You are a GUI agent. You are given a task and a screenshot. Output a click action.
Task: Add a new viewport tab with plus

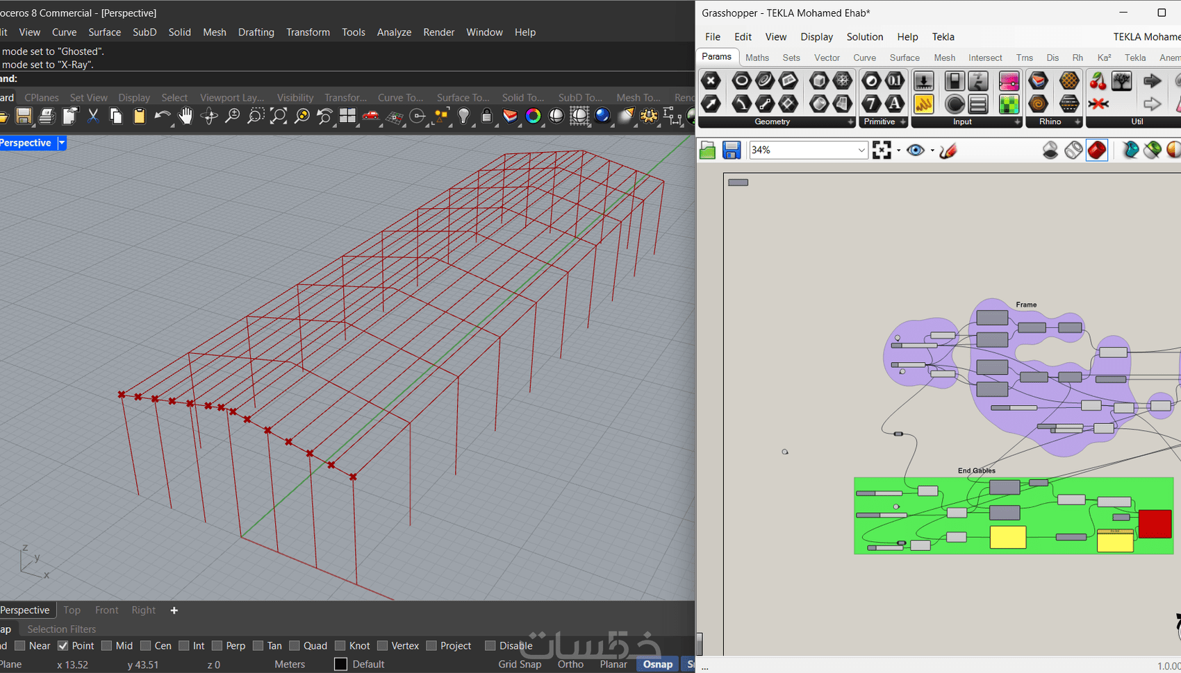coord(174,611)
